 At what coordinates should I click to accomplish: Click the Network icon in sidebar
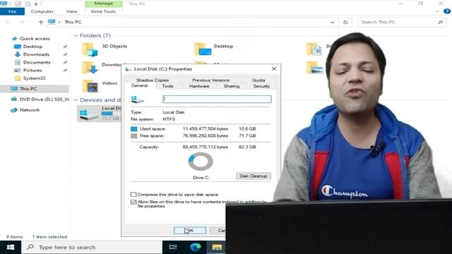pos(14,110)
